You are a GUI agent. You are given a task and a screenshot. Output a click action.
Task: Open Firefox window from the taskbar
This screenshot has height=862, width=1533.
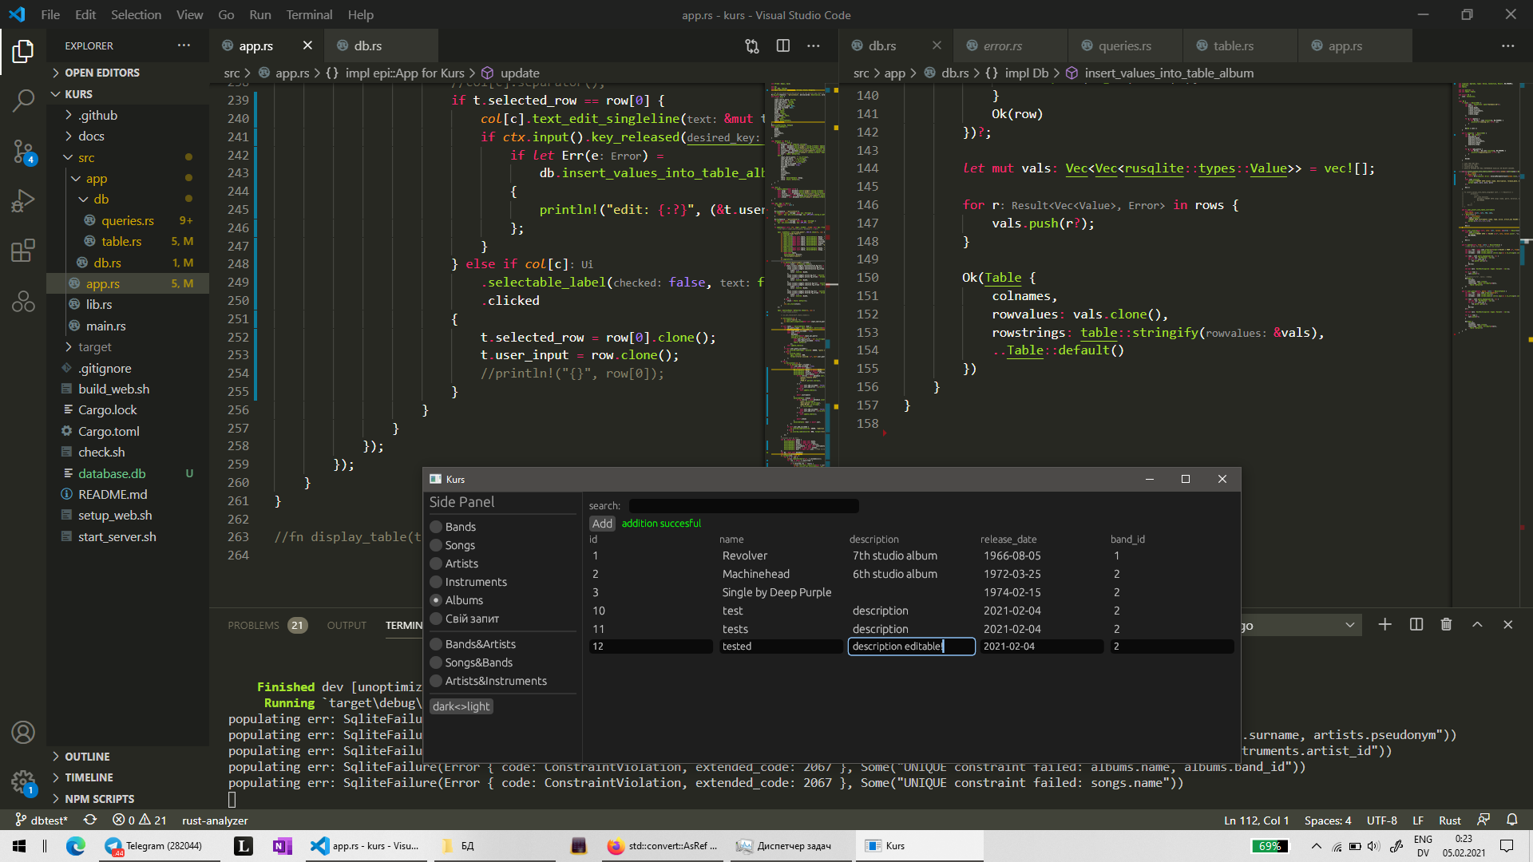pos(663,846)
